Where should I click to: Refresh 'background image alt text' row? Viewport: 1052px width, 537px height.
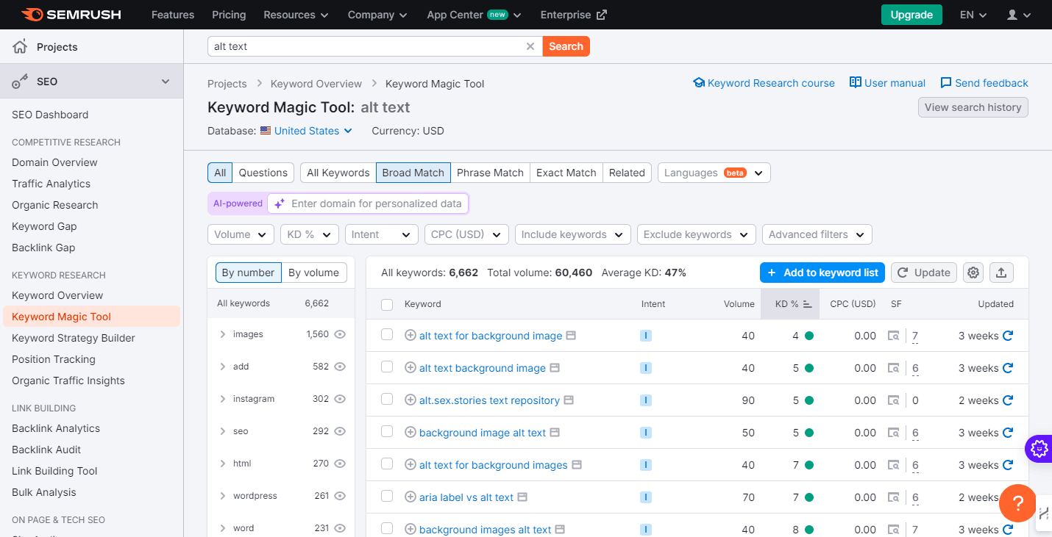tap(1008, 433)
